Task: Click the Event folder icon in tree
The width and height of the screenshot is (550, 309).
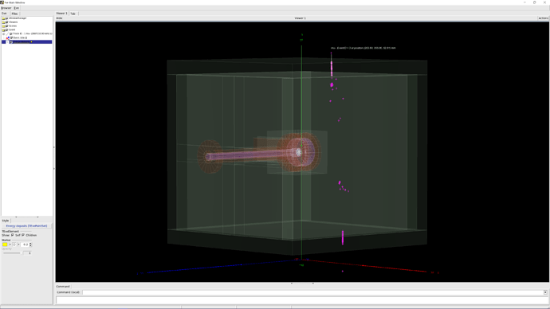Action: (3, 29)
